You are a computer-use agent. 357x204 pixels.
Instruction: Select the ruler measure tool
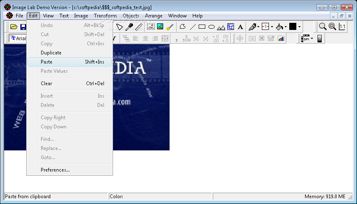[139, 27]
